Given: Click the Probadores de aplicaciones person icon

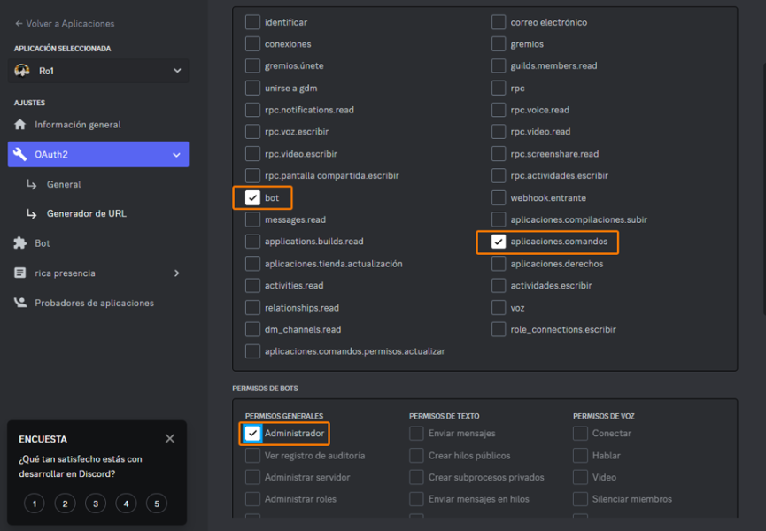Looking at the screenshot, I should pos(20,303).
